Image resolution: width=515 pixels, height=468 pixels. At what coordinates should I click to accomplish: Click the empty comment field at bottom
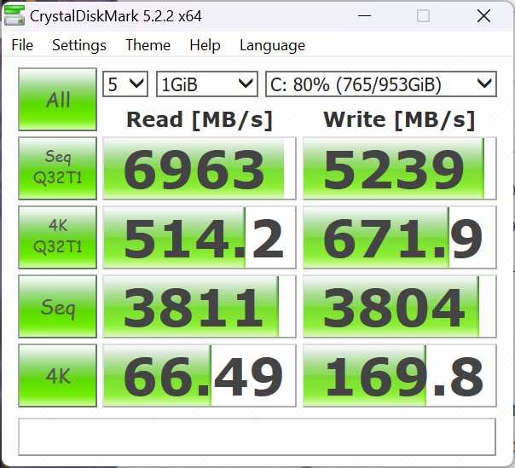coord(257,436)
